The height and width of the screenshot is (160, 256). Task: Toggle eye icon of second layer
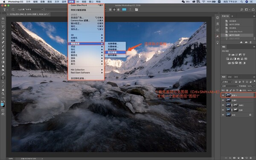(x=223, y=100)
